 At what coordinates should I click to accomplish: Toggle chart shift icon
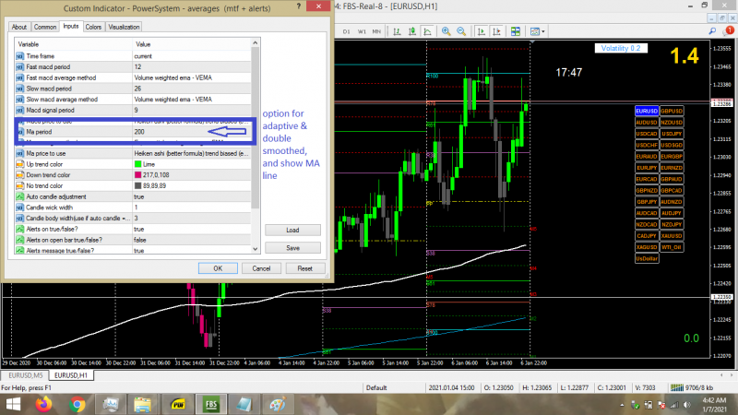click(x=496, y=31)
